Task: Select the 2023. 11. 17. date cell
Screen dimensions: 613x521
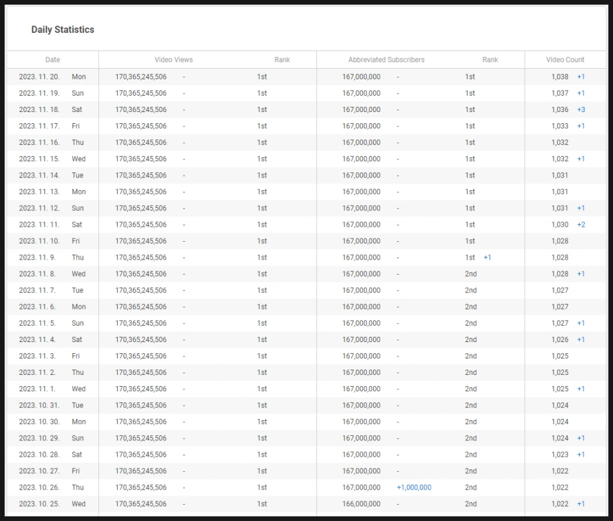Action: click(x=39, y=126)
